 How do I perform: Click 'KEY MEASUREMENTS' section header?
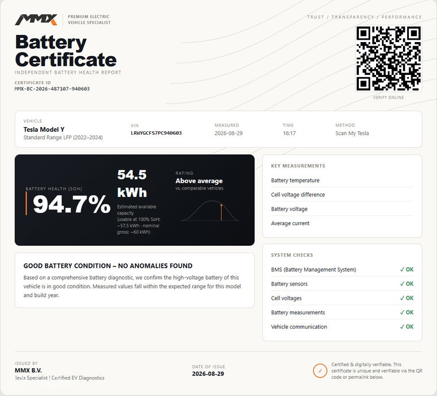tap(298, 166)
